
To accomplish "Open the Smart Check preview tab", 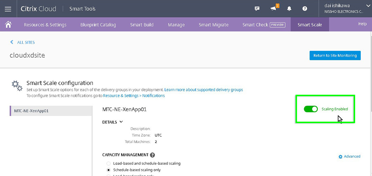I will pyautogui.click(x=264, y=25).
